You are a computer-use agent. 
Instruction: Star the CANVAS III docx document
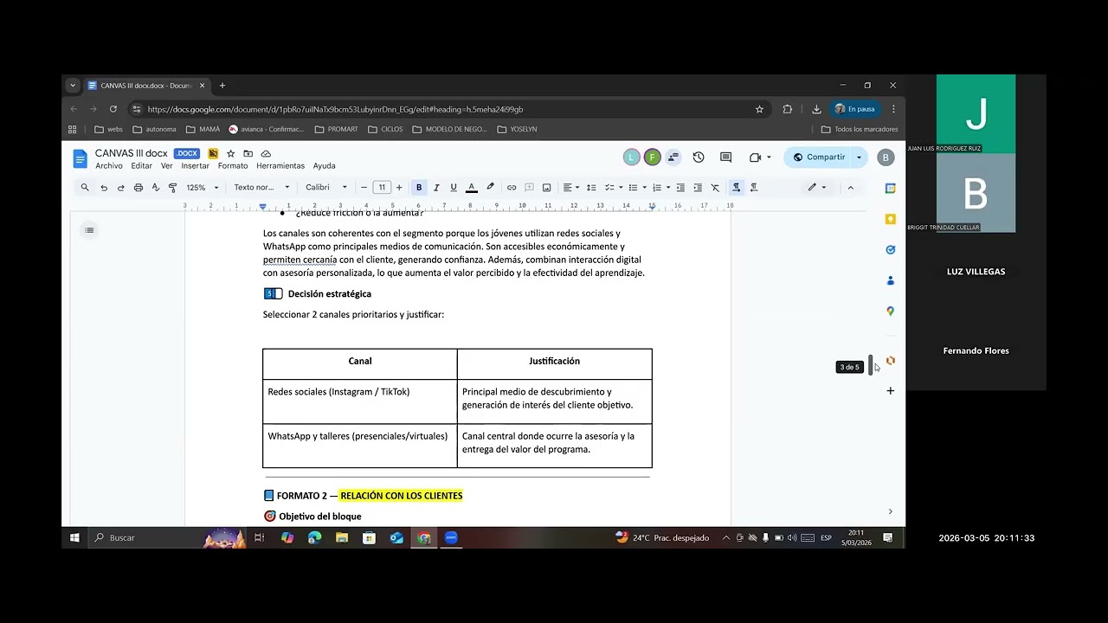click(x=230, y=154)
